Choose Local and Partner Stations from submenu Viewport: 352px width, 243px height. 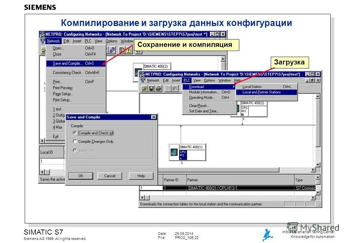(267, 92)
